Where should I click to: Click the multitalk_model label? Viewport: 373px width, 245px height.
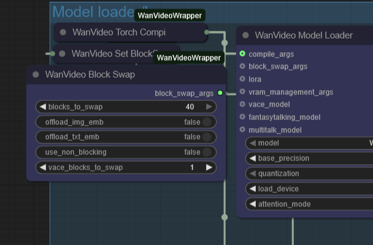tap(275, 130)
